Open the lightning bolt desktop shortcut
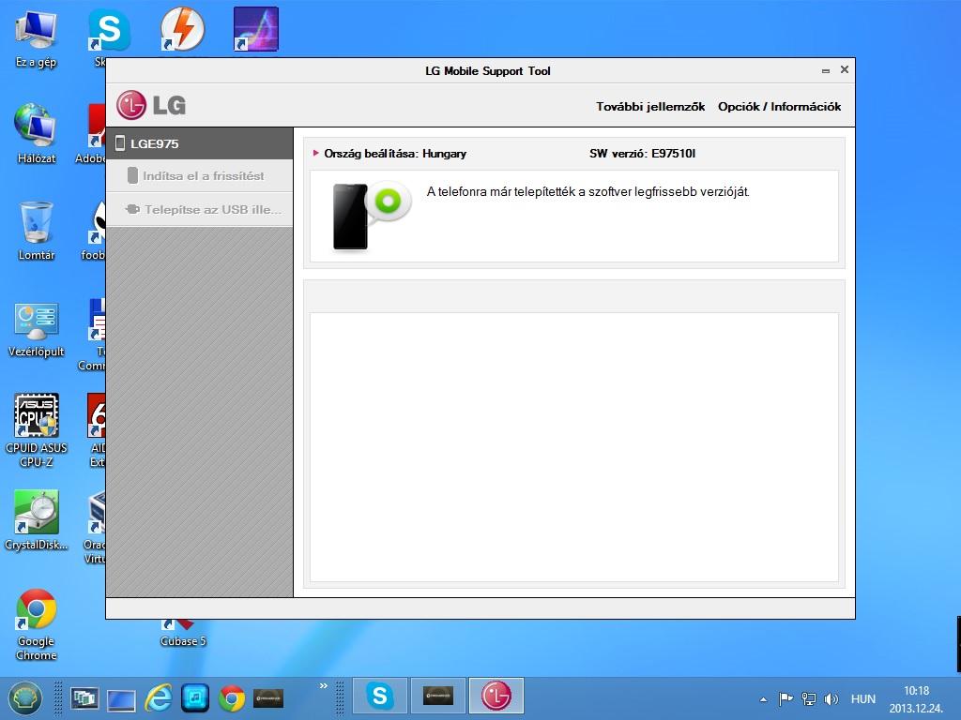 [182, 29]
